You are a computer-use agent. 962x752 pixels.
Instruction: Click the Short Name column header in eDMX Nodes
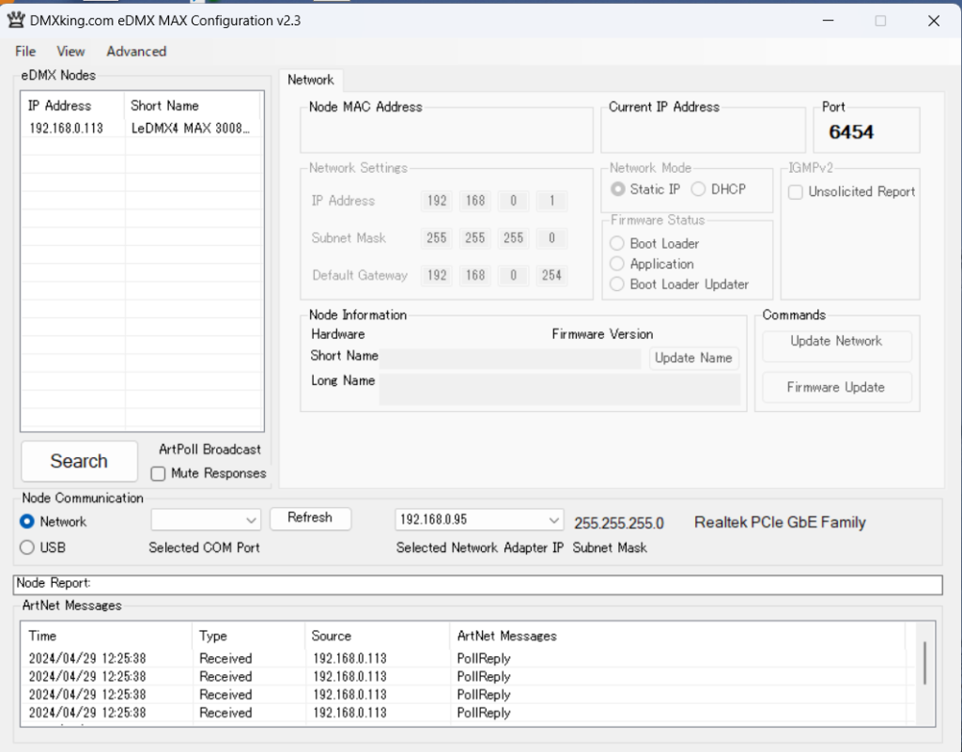[x=192, y=105]
